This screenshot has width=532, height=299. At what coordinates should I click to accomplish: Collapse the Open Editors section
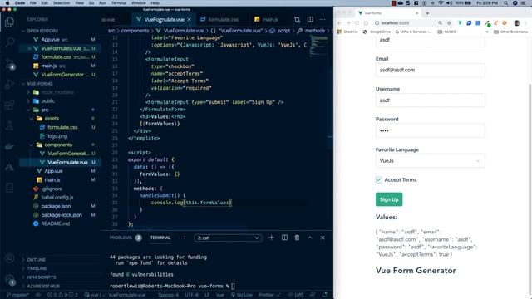coord(42,31)
